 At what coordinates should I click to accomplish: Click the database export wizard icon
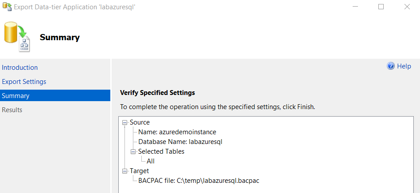tap(17, 38)
